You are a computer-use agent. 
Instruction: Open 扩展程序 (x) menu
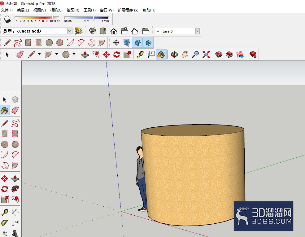coord(128,10)
